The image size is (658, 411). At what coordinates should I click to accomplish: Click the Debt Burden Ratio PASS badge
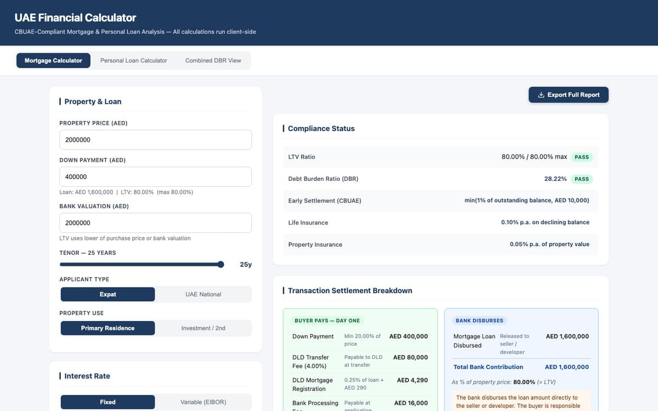582,179
